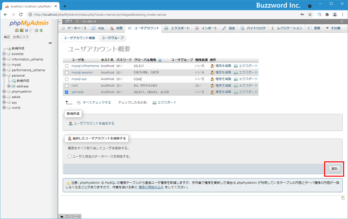Screen dimensions: 348x219
Task: Open the その他 dropdown menu
Action: click(332, 29)
